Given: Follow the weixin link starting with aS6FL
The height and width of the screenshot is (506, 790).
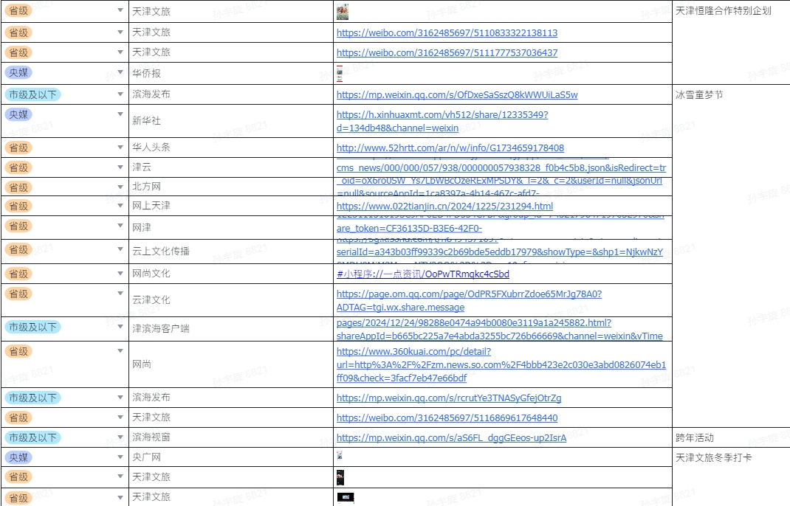Looking at the screenshot, I should (x=451, y=438).
